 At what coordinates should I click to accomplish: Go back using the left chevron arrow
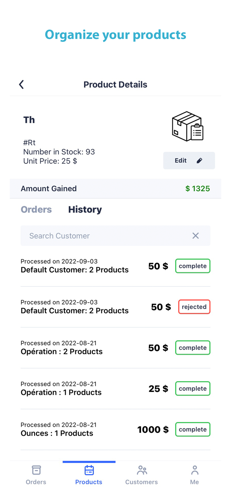pyautogui.click(x=21, y=84)
